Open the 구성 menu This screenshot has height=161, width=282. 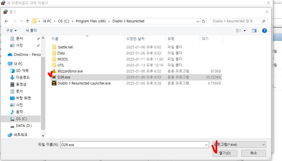(x=11, y=31)
